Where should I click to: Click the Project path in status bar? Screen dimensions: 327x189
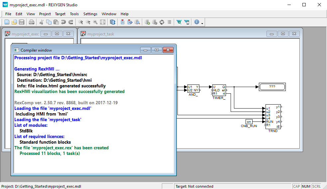click(41, 186)
